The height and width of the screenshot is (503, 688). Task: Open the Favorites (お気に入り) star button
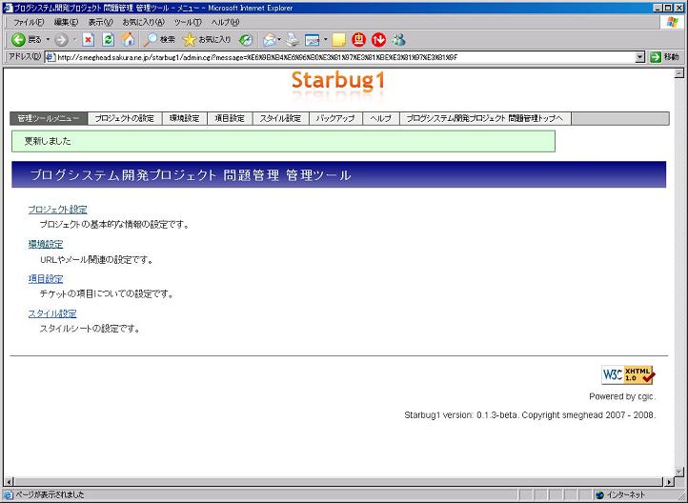[x=206, y=40]
